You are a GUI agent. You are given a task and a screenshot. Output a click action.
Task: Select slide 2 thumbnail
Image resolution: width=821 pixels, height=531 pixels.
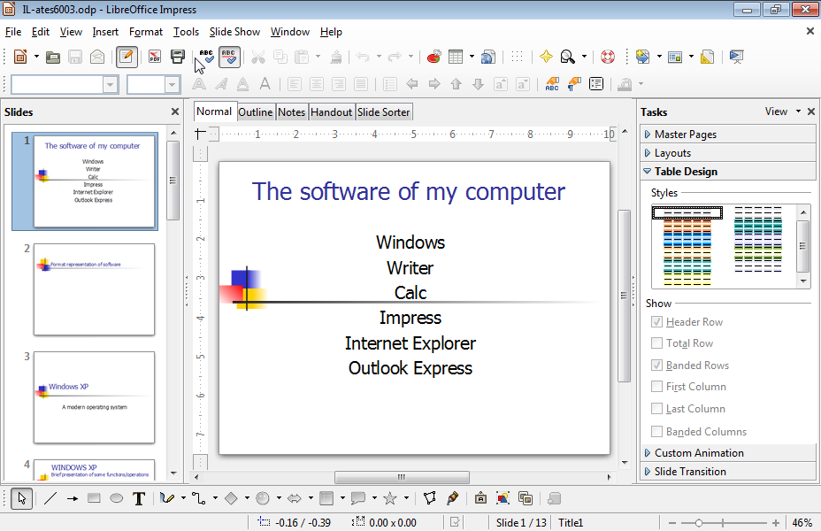click(95, 289)
